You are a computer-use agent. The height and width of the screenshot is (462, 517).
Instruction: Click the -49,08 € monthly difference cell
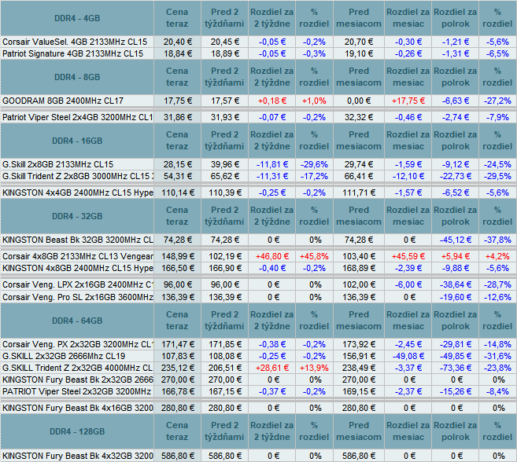coord(408,356)
